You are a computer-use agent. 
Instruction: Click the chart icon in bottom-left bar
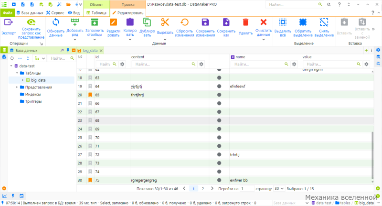pyautogui.click(x=4, y=196)
